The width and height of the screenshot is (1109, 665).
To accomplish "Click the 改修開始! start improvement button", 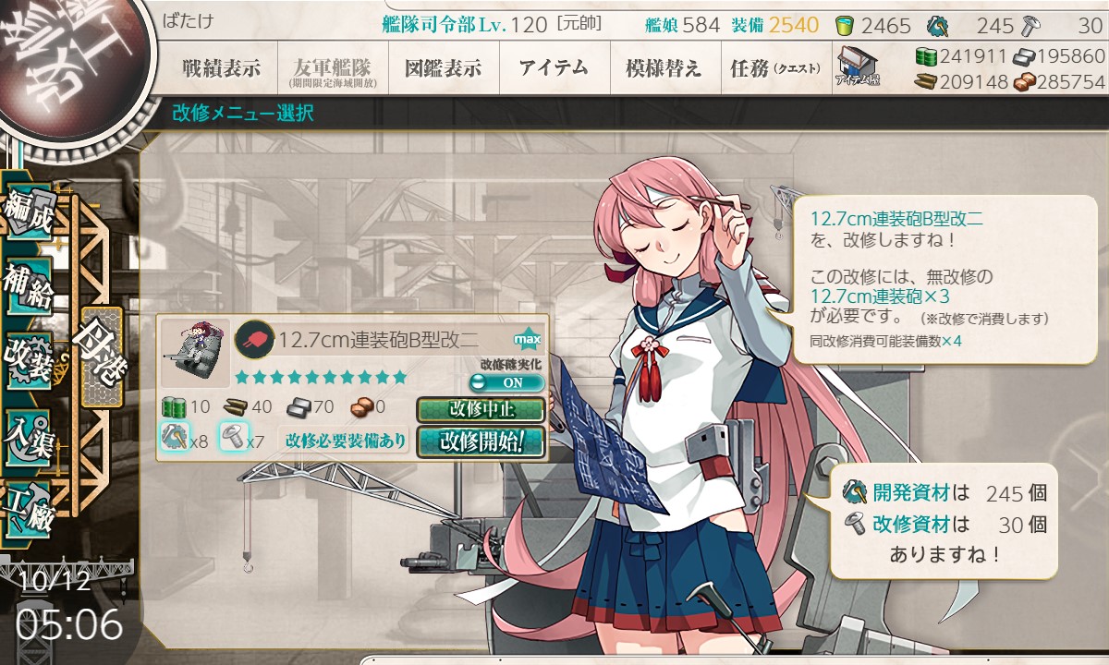I will (x=481, y=441).
